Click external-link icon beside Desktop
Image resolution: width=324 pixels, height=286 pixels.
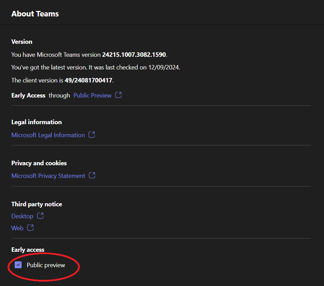tap(40, 216)
